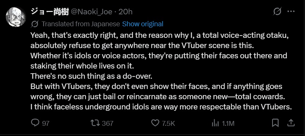Show the original Japanese text
The image size is (305, 136).
(143, 24)
